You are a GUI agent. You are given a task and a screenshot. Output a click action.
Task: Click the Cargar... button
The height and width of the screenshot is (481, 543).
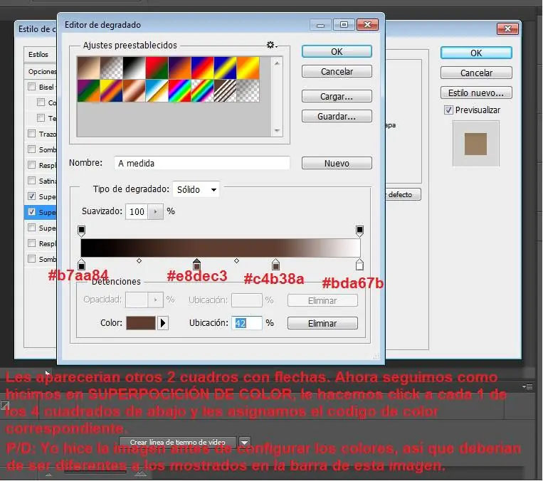coord(337,96)
